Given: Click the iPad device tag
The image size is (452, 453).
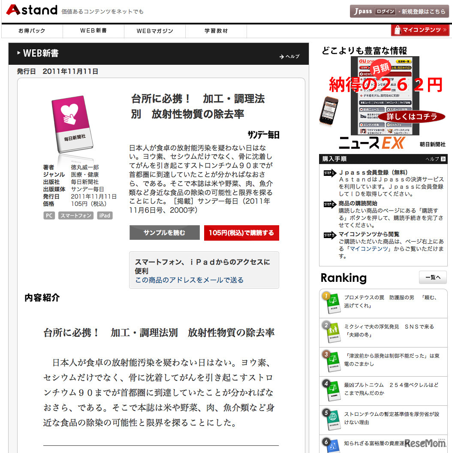Looking at the screenshot, I should tap(105, 215).
